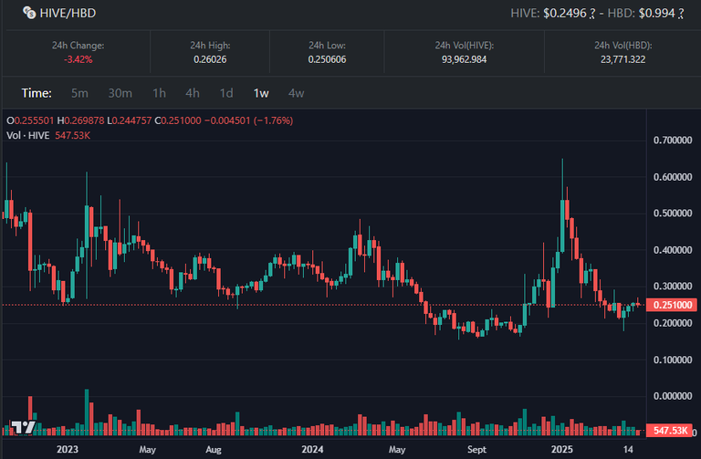This screenshot has width=701, height=459.
Task: Click the 2025 marker on time axis
Action: (x=562, y=449)
